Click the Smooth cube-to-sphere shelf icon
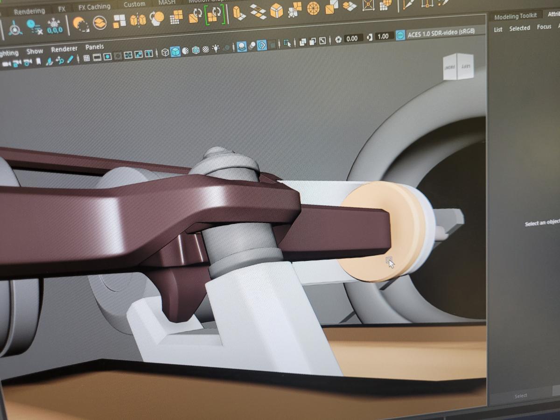560x420 pixels. click(x=157, y=18)
